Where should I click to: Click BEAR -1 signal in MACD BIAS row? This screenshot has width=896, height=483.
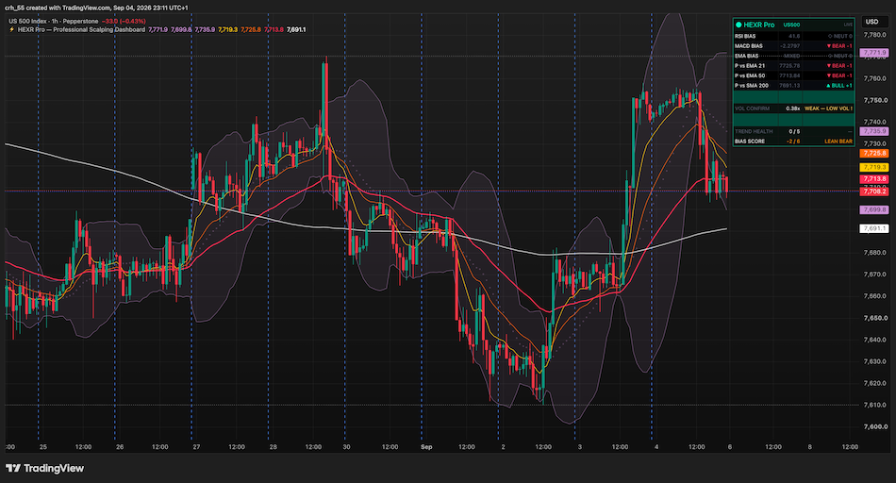[x=839, y=45]
